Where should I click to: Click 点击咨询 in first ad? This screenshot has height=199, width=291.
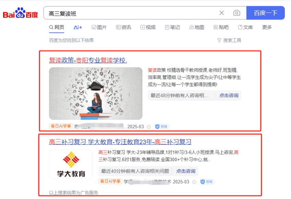coord(229,96)
